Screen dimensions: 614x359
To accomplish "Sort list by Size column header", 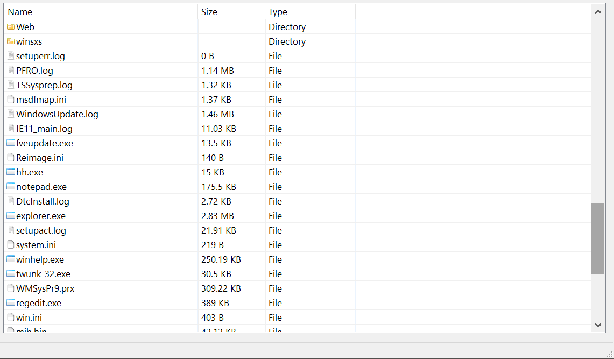I will click(231, 12).
